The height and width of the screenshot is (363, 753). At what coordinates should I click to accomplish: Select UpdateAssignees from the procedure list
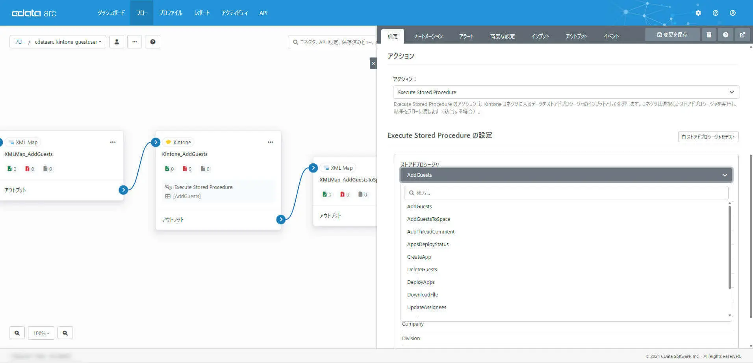(427, 307)
